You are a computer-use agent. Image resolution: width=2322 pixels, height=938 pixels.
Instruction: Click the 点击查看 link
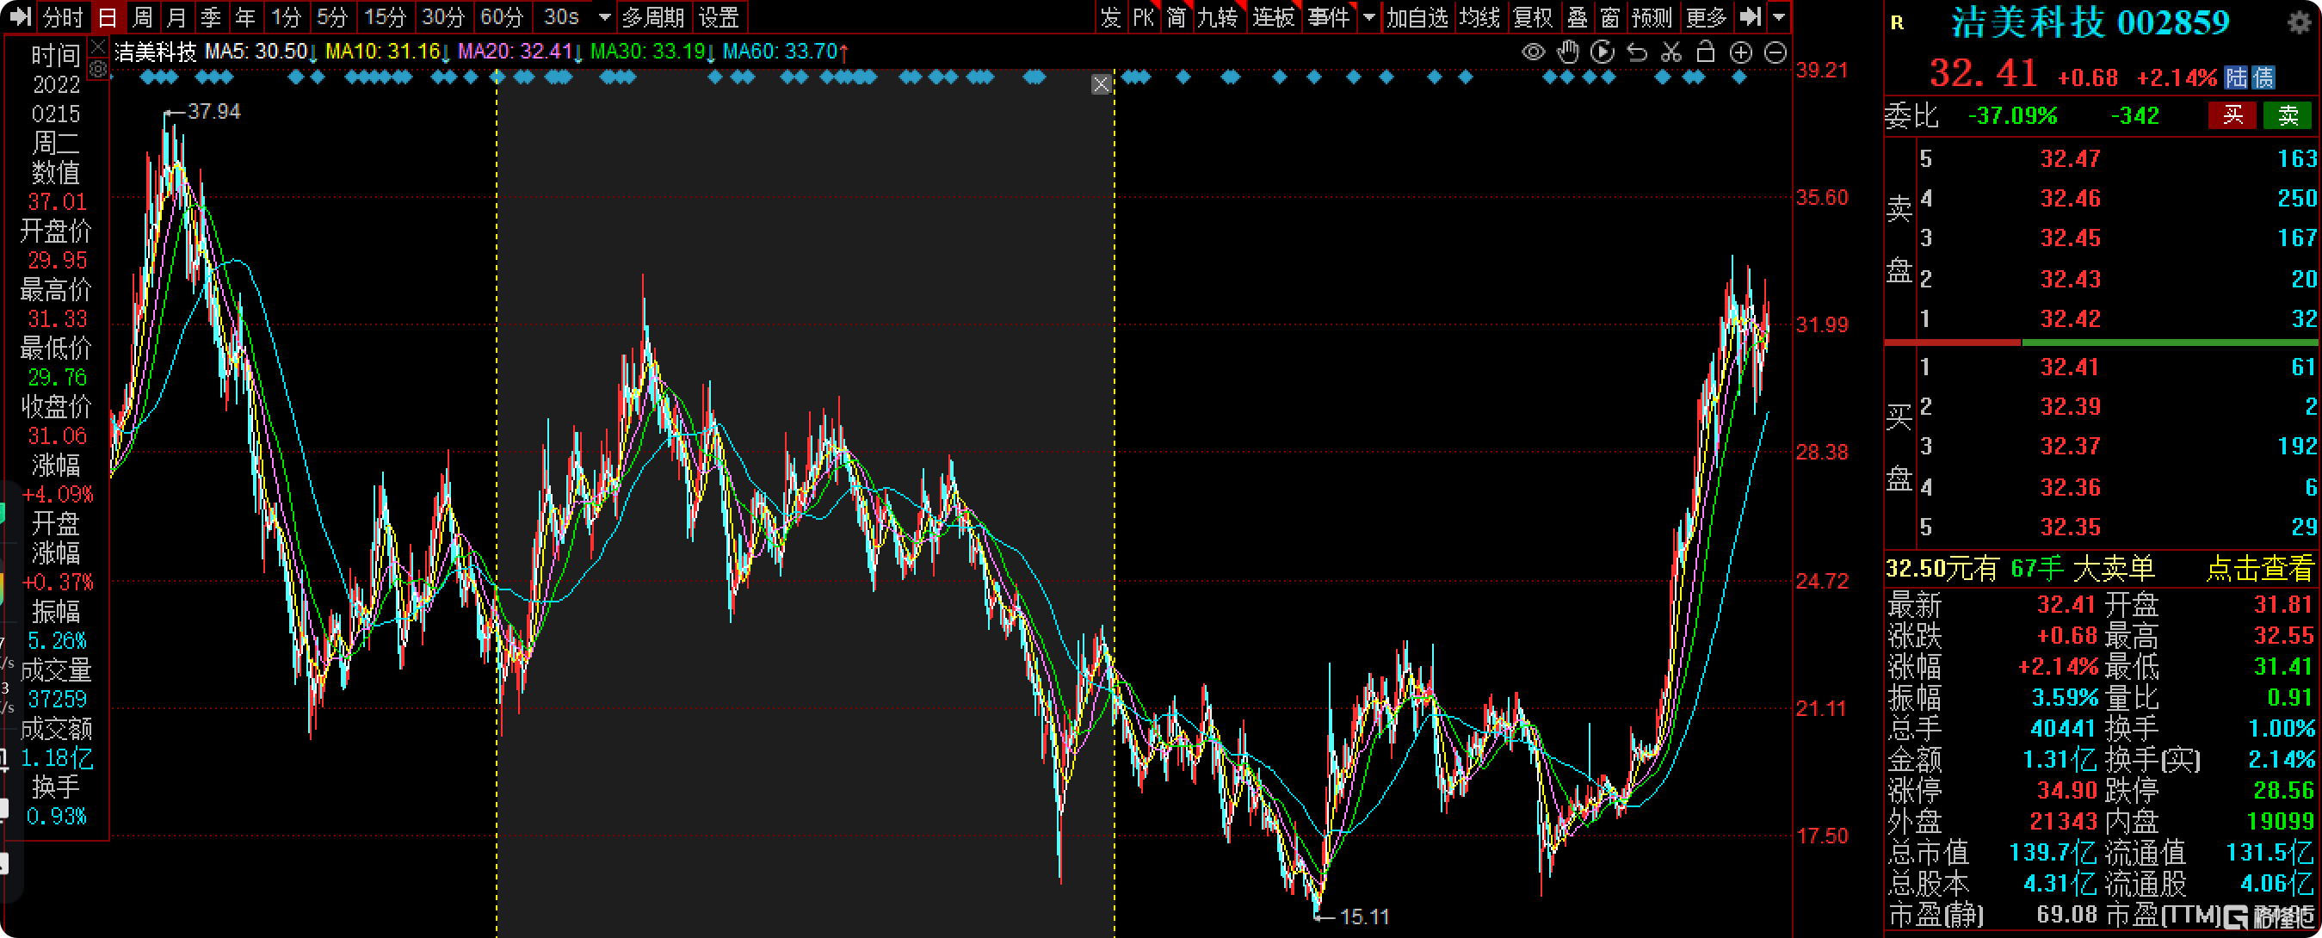pyautogui.click(x=2259, y=569)
